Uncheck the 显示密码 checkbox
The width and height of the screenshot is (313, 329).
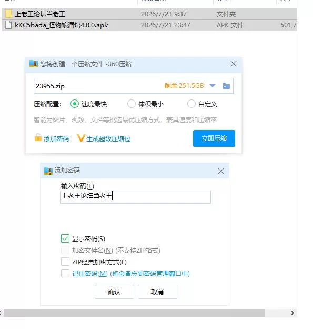(65, 238)
